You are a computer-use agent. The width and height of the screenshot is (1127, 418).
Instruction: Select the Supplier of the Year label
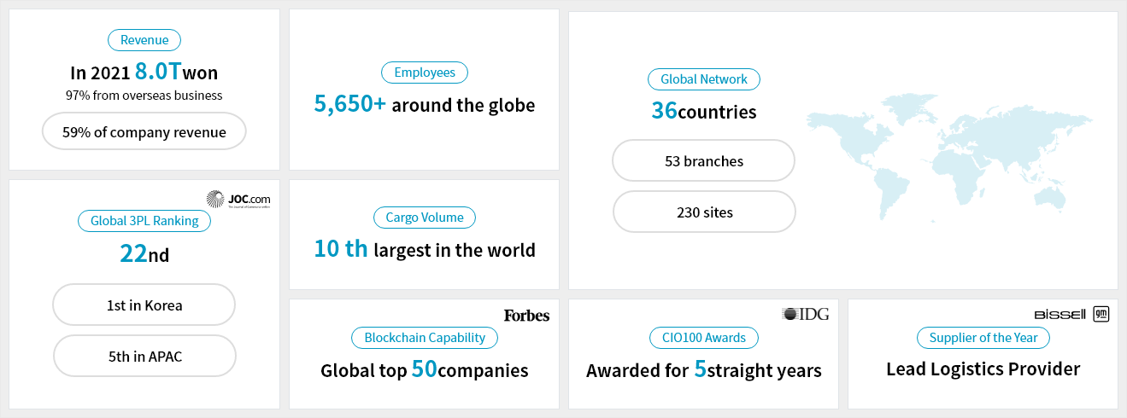pos(983,338)
